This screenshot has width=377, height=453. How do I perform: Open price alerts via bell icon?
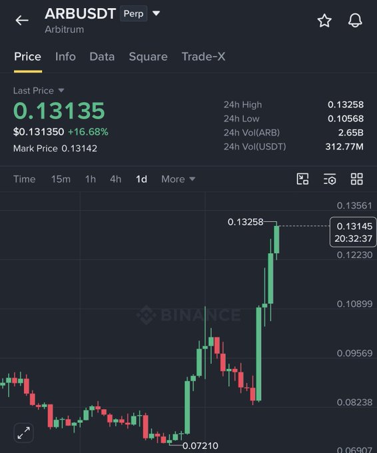[x=355, y=21]
